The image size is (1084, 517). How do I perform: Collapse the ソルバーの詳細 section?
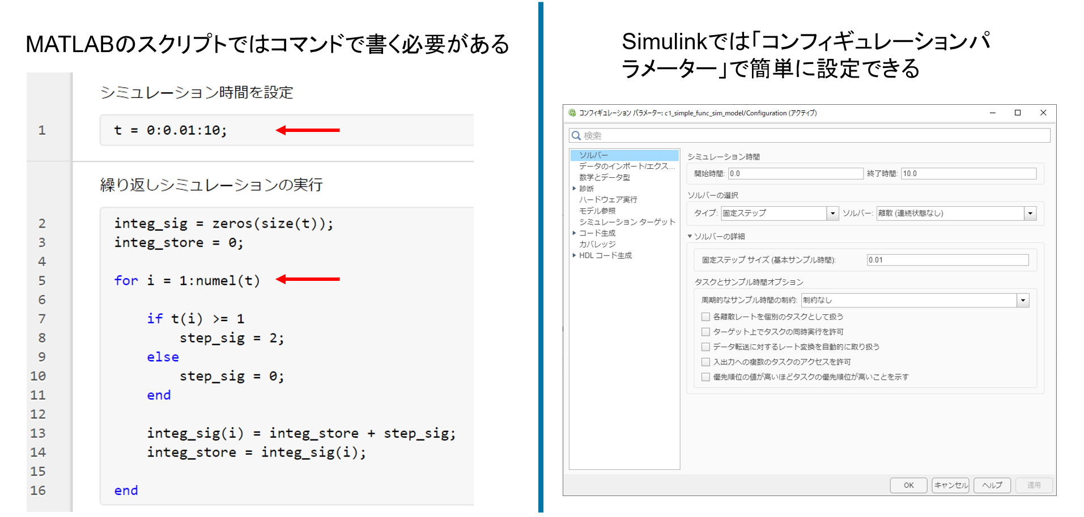(x=690, y=236)
